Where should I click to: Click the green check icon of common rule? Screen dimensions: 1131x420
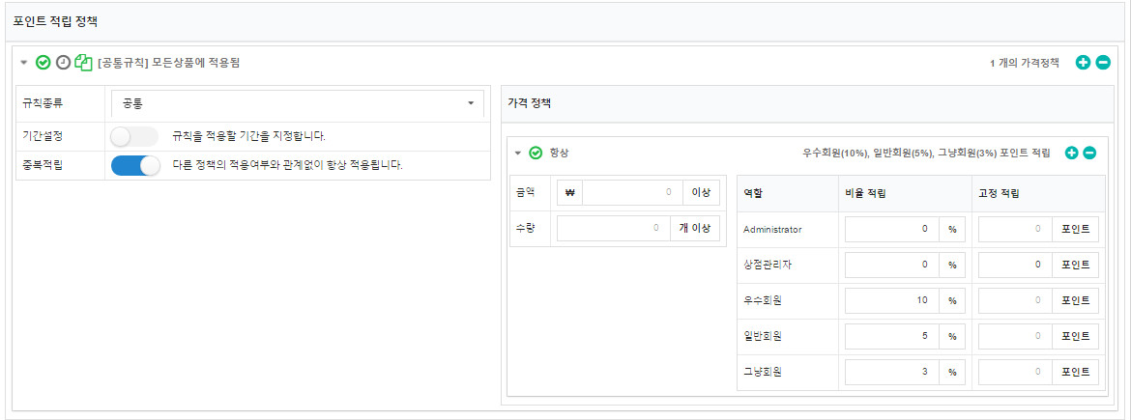(x=43, y=63)
